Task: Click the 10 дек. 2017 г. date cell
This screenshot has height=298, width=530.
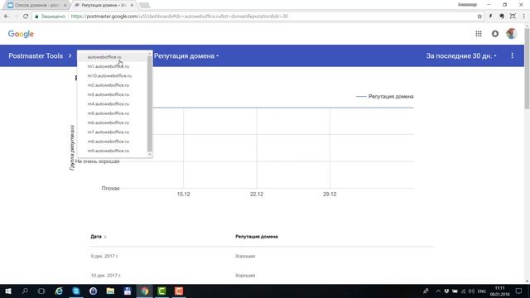Action: click(x=105, y=276)
